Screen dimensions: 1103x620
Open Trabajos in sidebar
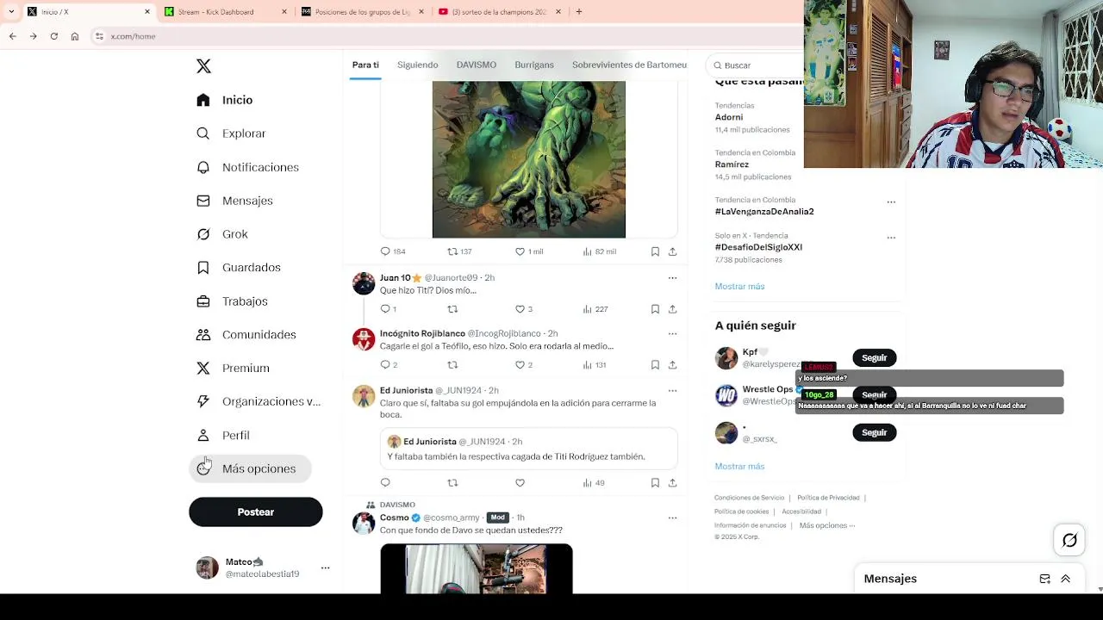click(x=232, y=301)
